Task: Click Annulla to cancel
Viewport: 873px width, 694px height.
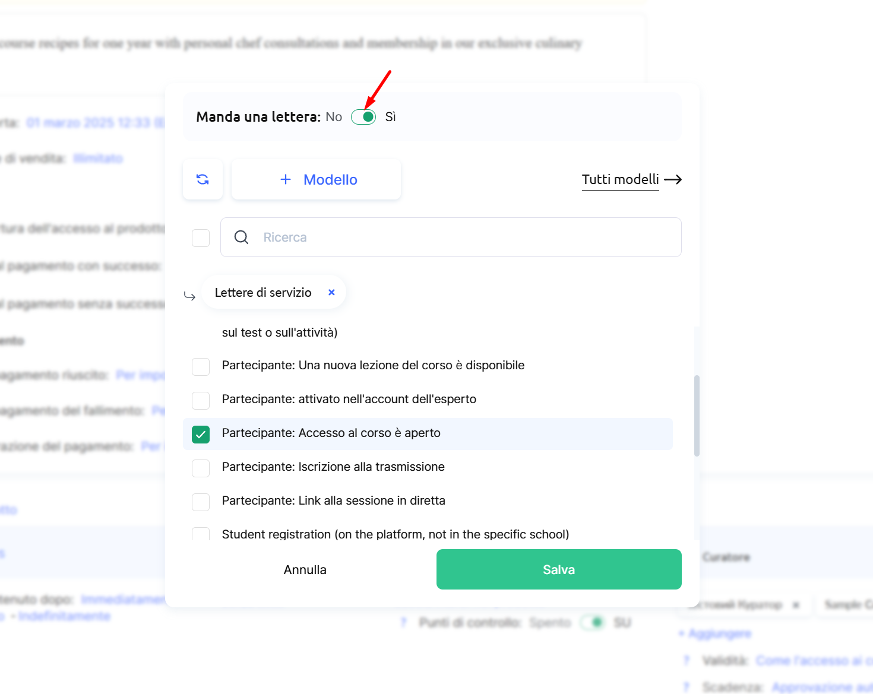Action: point(305,570)
